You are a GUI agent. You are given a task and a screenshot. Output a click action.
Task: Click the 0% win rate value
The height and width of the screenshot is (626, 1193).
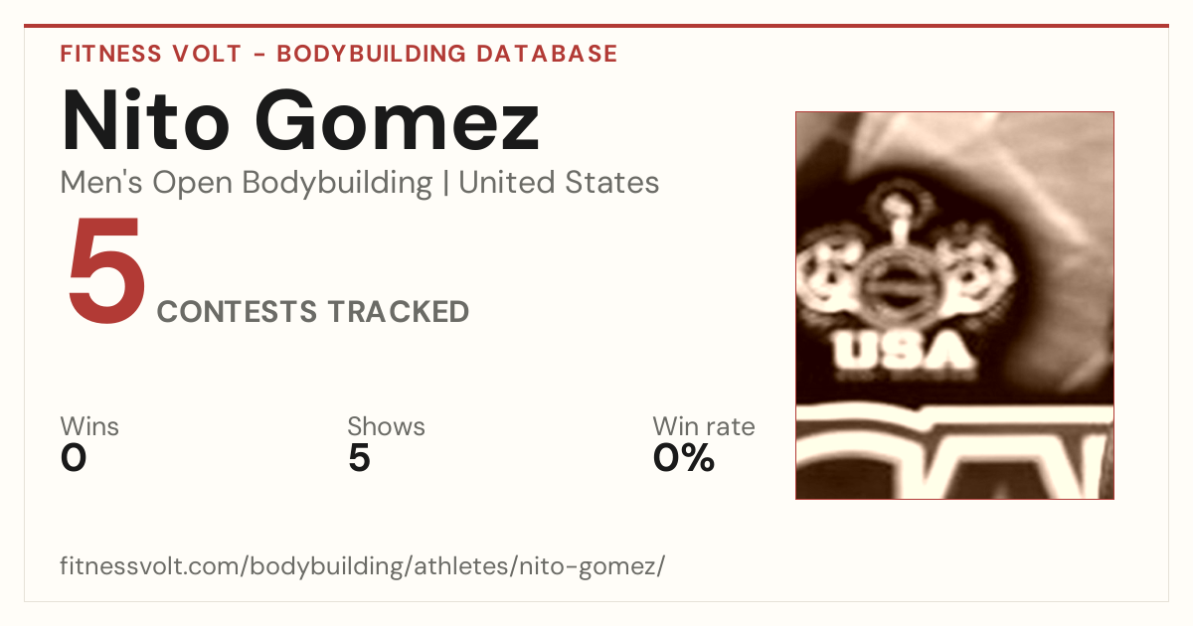point(684,458)
